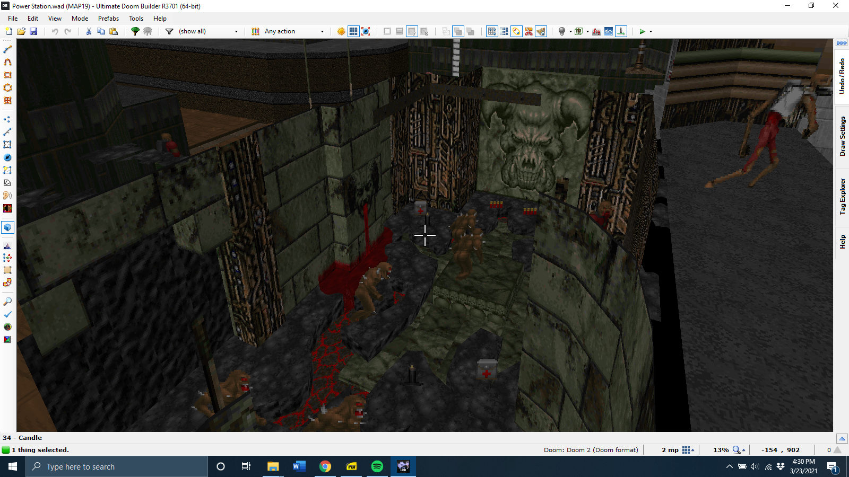Open the Edit menu

(x=33, y=18)
